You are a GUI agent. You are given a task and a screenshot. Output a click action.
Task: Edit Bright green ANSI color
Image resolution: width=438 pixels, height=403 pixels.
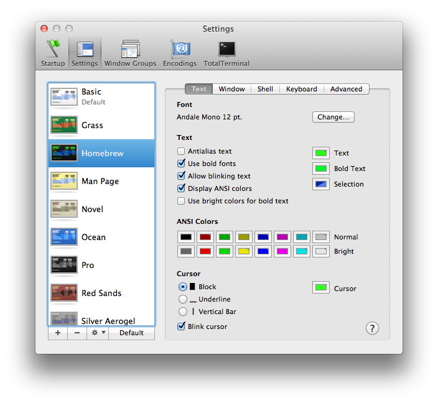click(x=225, y=251)
